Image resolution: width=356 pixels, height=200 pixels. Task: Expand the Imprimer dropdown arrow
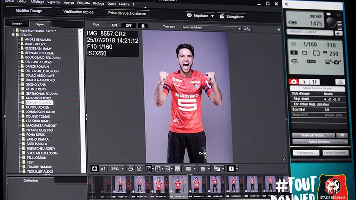coord(212,16)
